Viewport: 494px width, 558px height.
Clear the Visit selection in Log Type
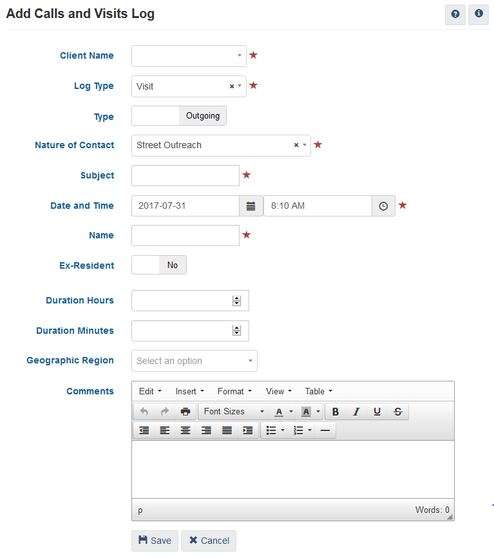(x=232, y=86)
